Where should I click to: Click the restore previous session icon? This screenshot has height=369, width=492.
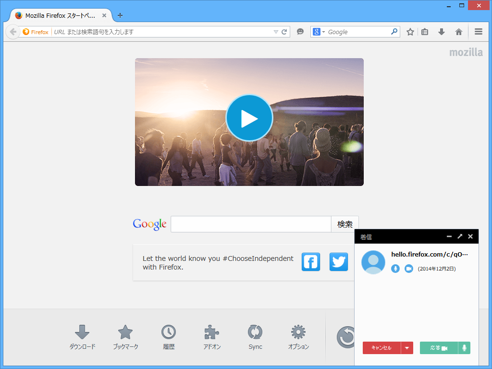click(x=345, y=337)
